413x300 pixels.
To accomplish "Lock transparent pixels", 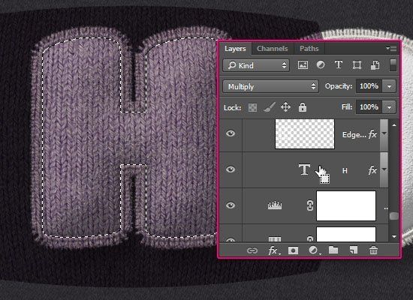I will 252,107.
